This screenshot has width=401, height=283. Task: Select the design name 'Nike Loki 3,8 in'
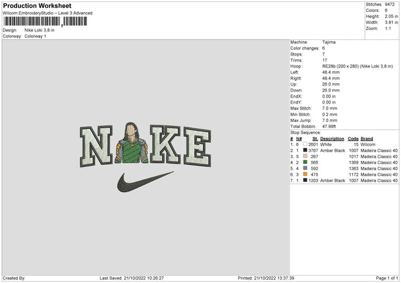click(x=39, y=30)
